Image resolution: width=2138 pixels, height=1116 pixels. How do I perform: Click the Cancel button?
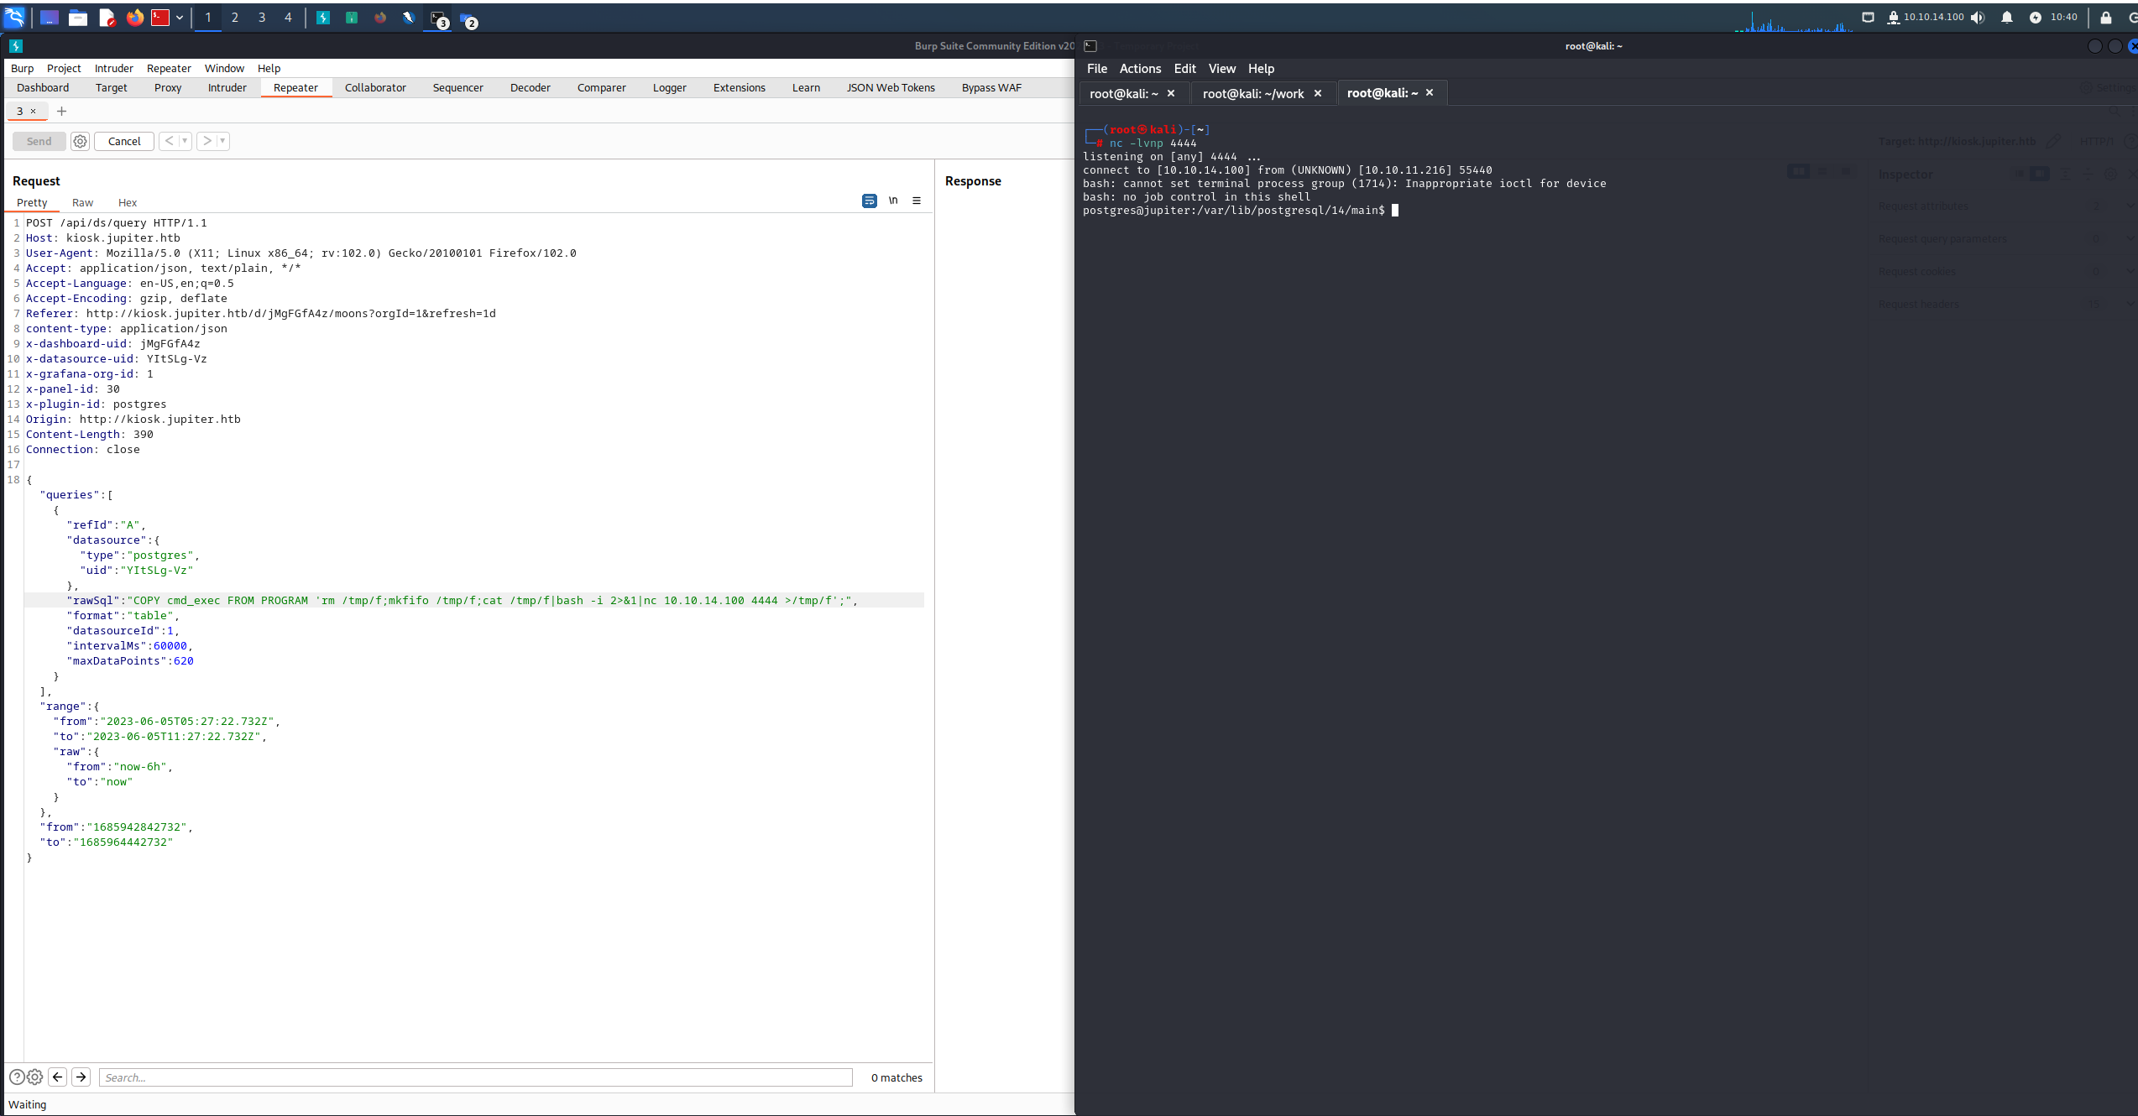(x=124, y=141)
